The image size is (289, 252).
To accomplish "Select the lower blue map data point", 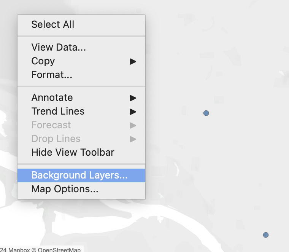I will 266,235.
